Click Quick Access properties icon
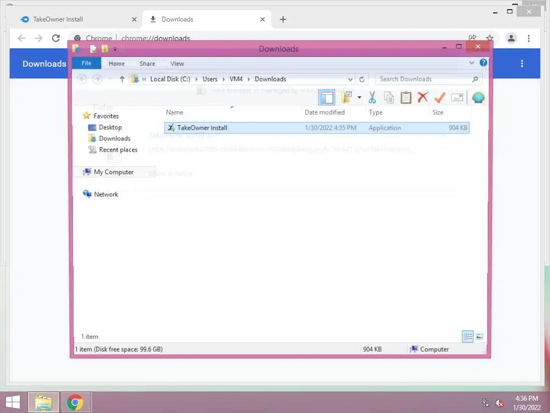Image resolution: width=550 pixels, height=413 pixels. [x=93, y=49]
